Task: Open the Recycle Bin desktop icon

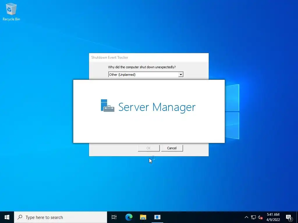Action: tap(11, 12)
